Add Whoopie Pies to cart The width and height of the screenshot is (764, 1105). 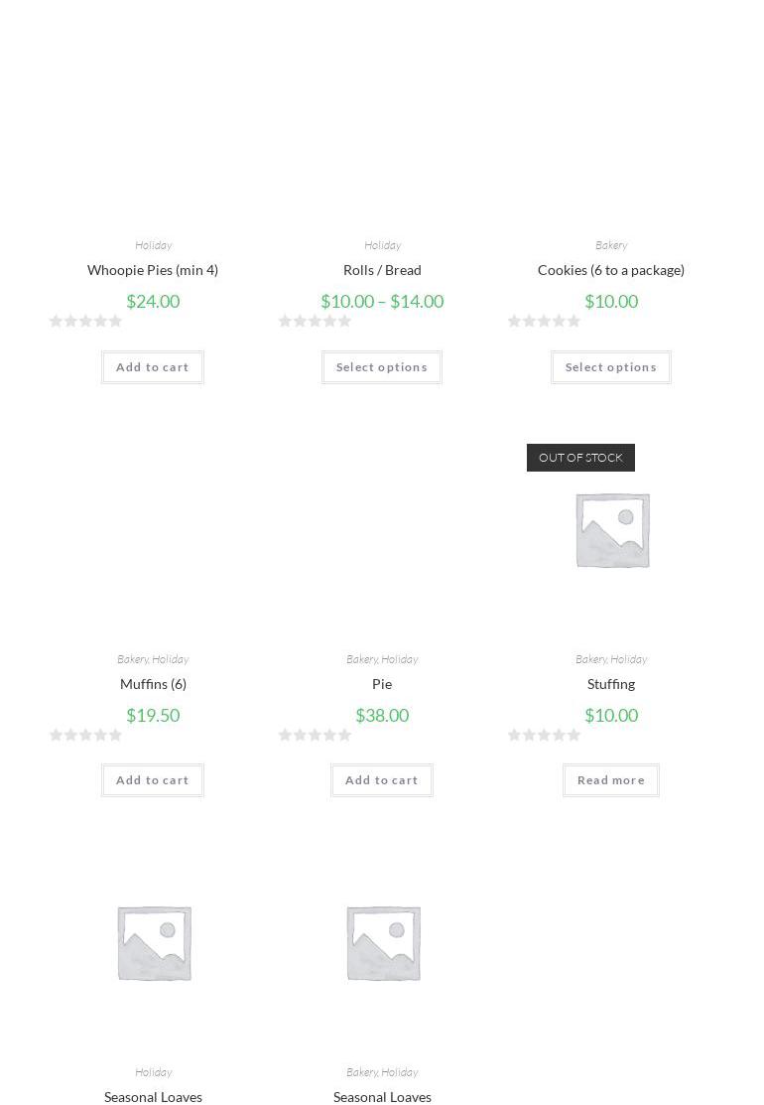click(x=153, y=367)
